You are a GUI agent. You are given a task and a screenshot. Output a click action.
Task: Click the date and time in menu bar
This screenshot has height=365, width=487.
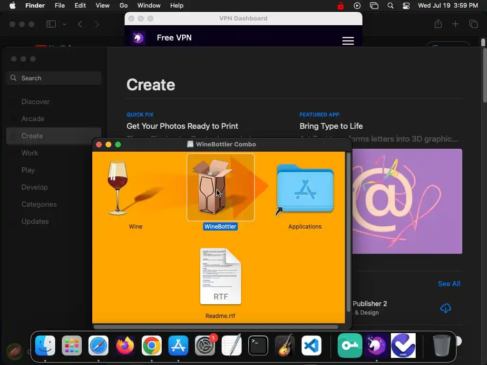(x=448, y=6)
